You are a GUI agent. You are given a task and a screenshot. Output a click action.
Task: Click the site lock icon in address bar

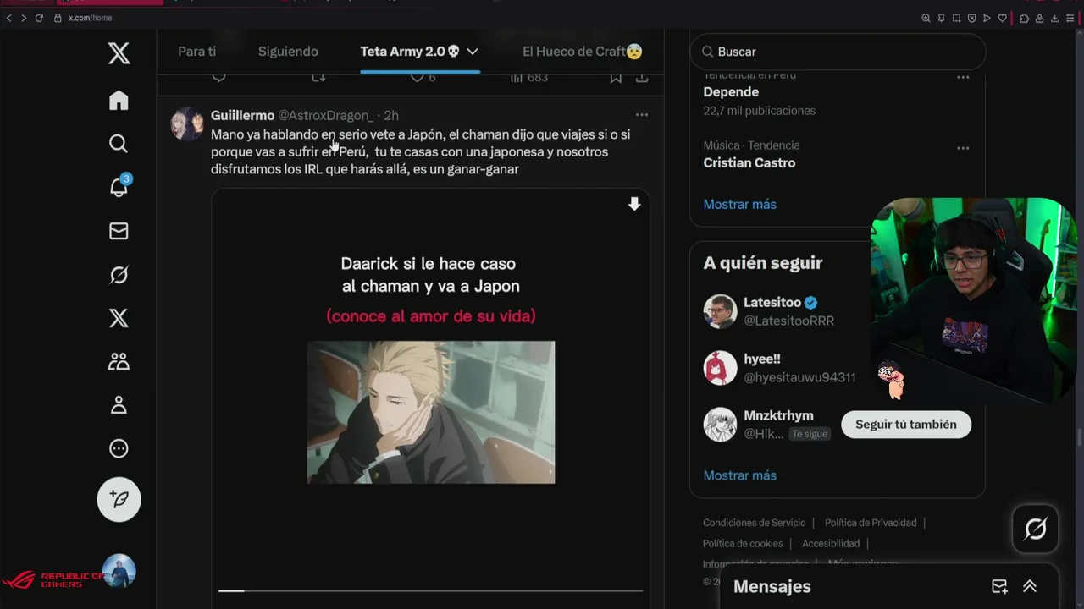pyautogui.click(x=58, y=18)
